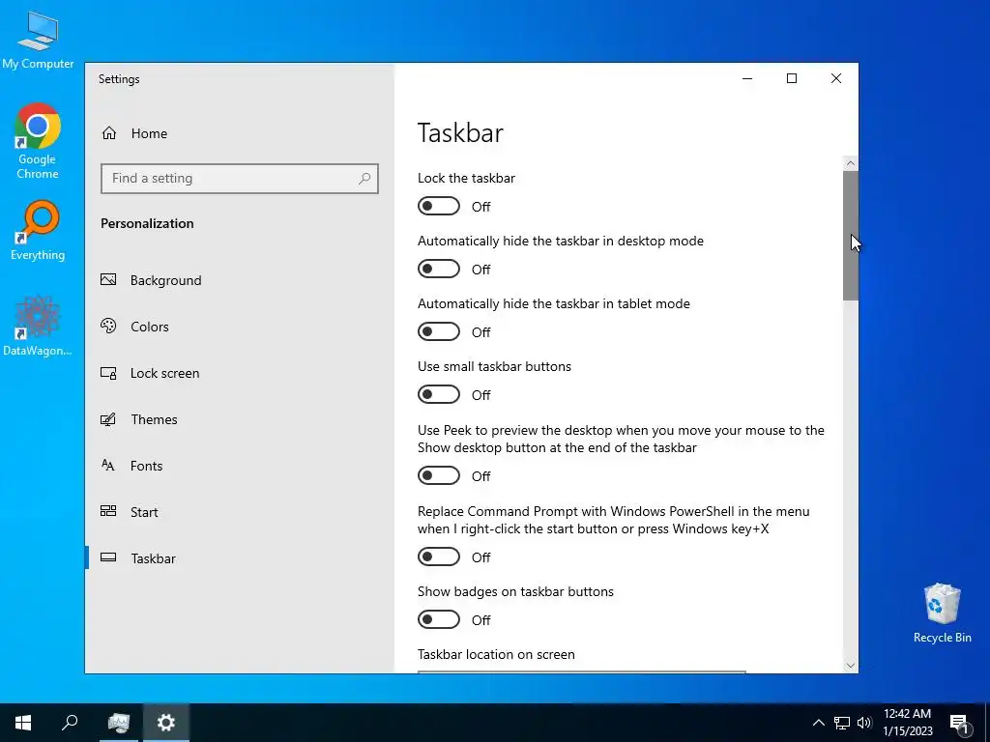Click the scrollbar down arrow
This screenshot has height=742, width=990.
click(851, 665)
